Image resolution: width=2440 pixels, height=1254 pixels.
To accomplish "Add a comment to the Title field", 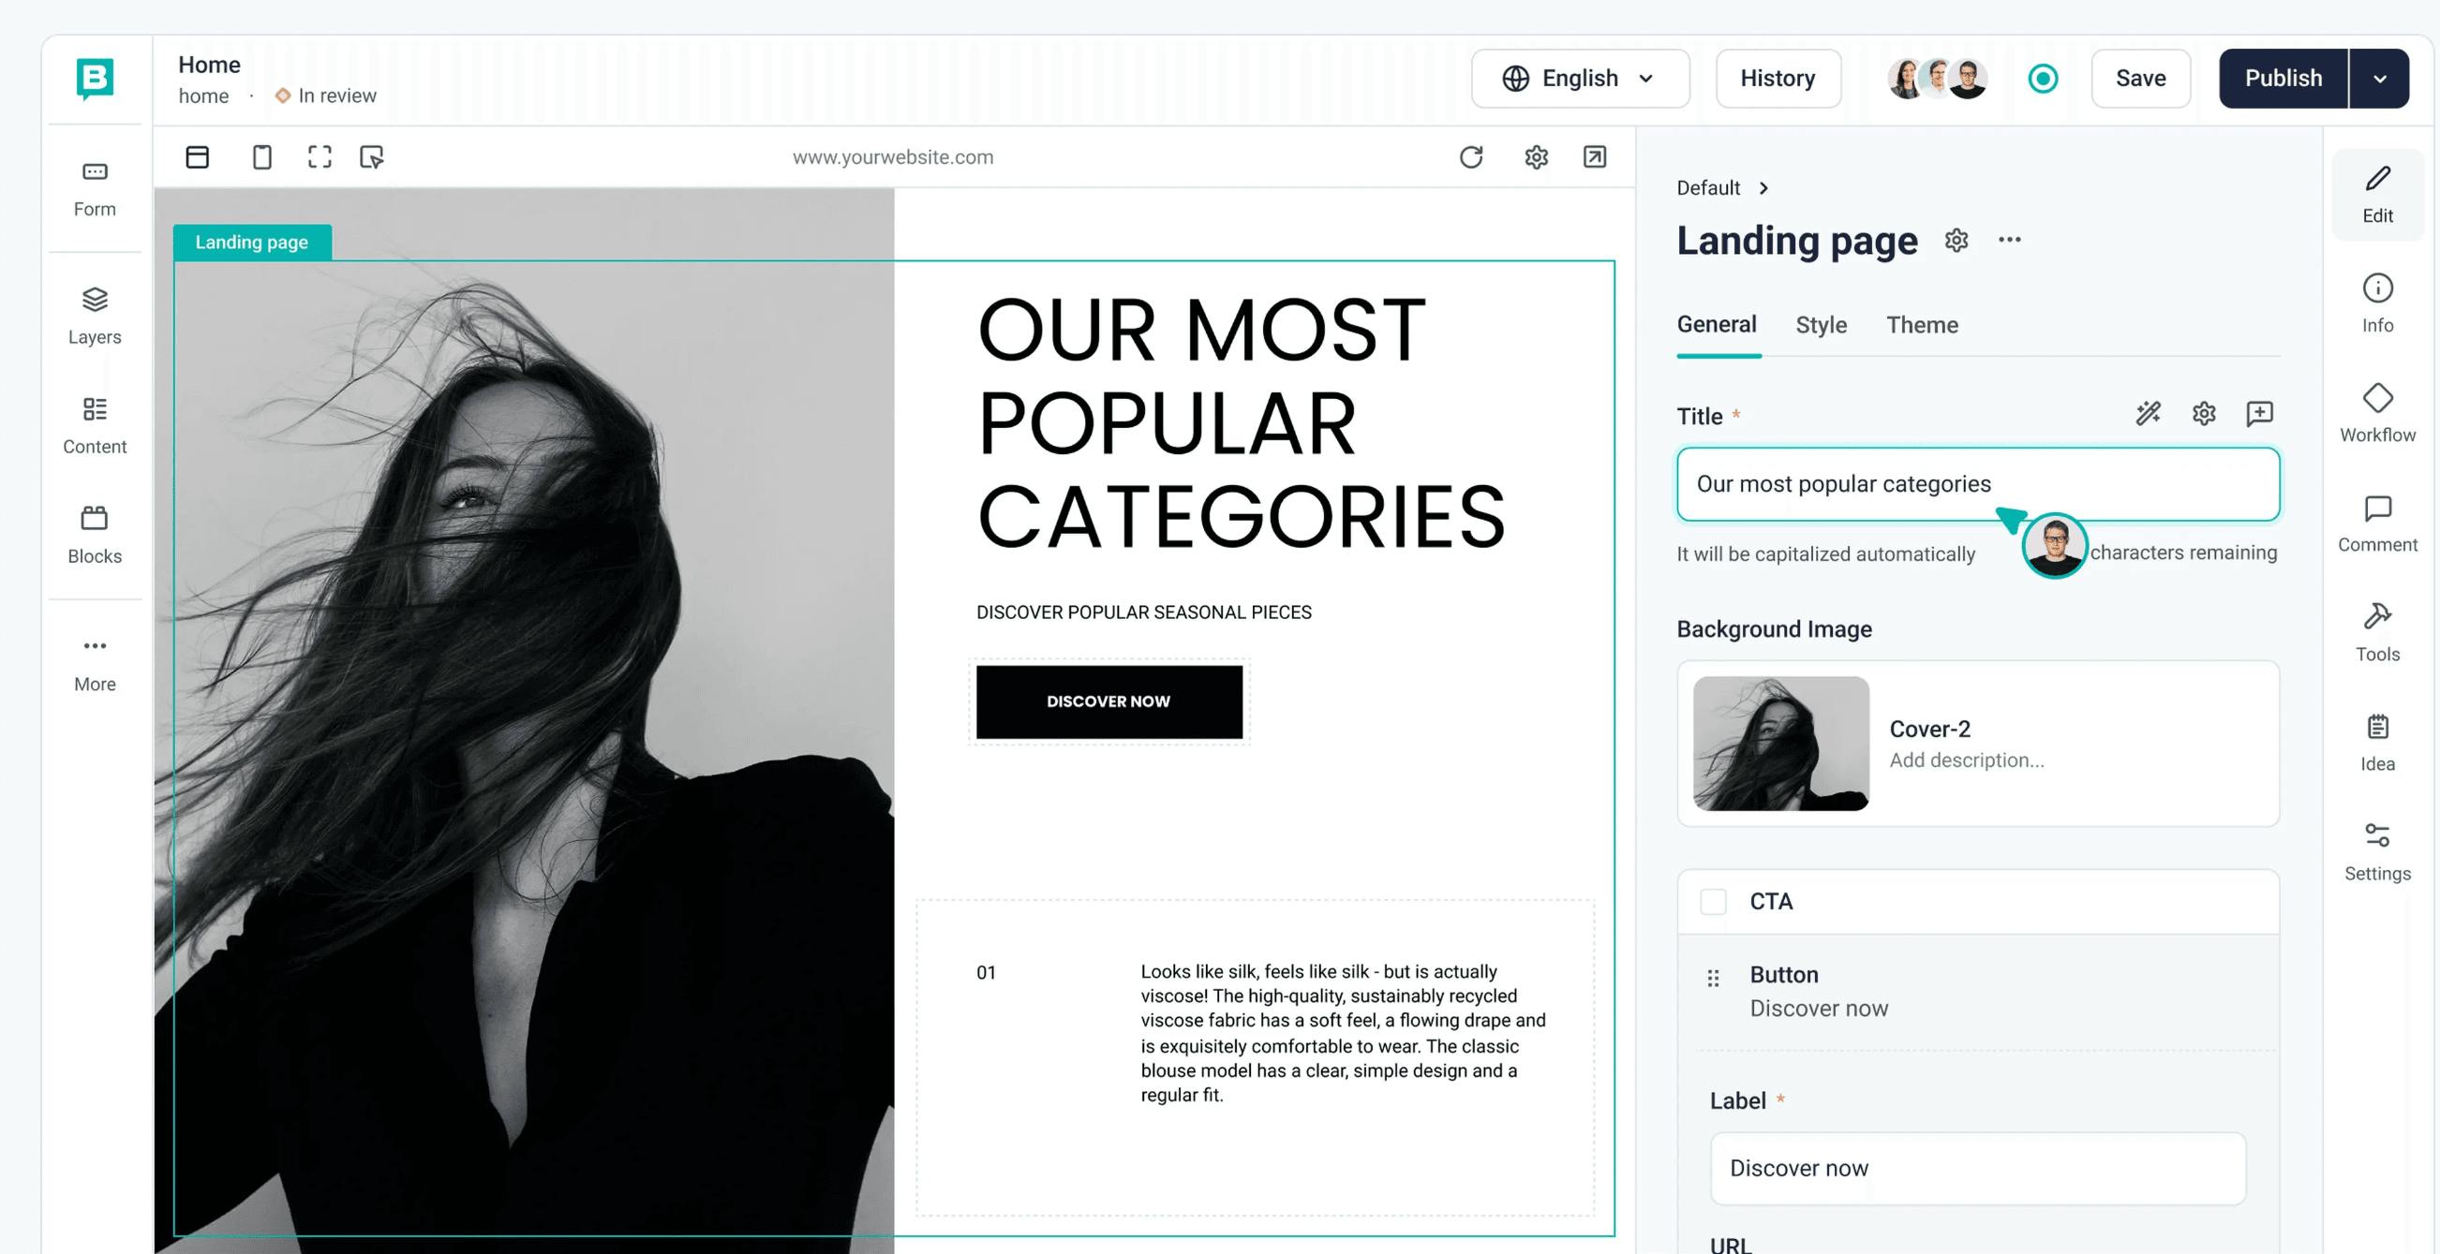I will [2259, 414].
